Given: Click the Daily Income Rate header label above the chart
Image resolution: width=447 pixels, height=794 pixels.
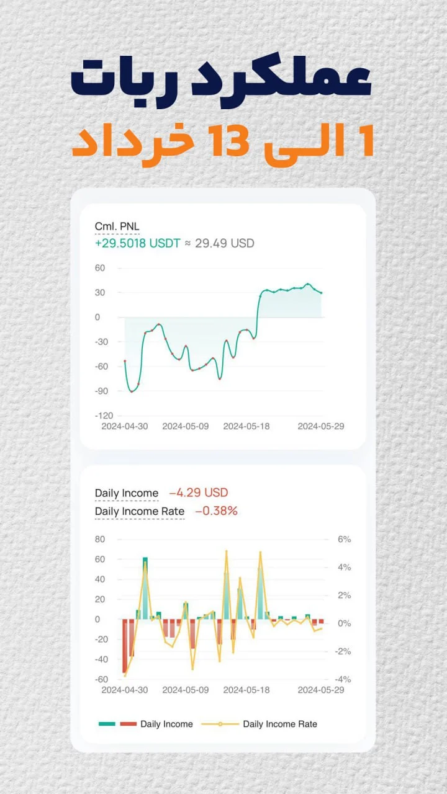Looking at the screenshot, I should tap(140, 512).
